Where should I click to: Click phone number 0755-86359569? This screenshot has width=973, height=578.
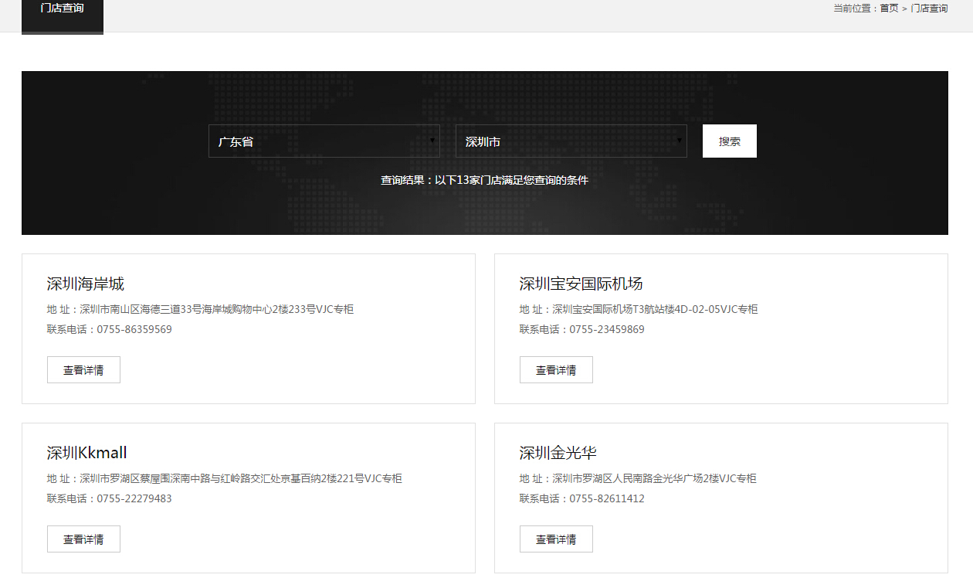pos(134,329)
